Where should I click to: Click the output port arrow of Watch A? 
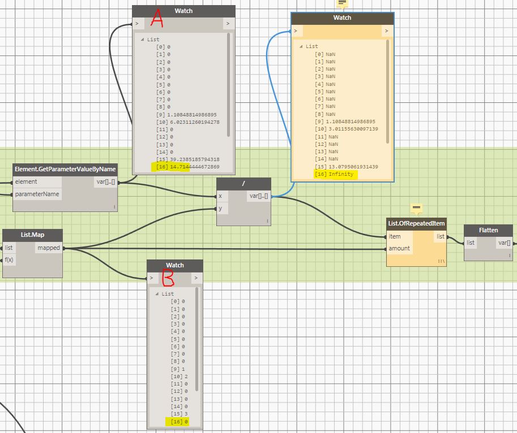pyautogui.click(x=228, y=24)
